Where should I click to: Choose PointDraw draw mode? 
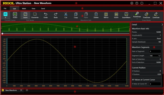click(137, 15)
